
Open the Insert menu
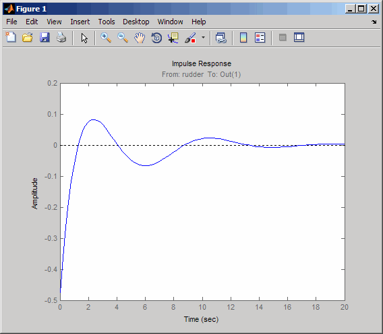[80, 22]
